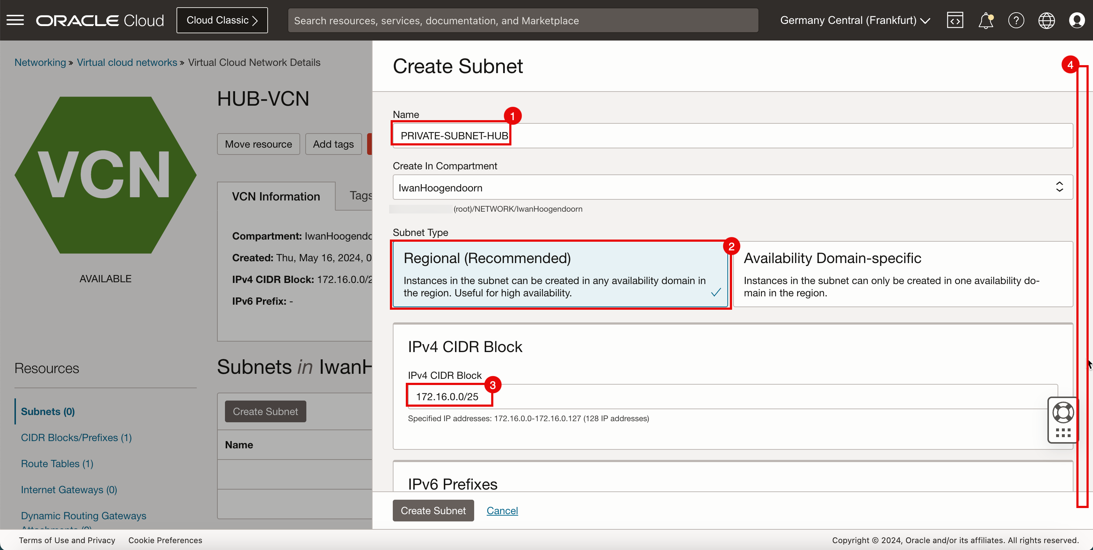Open the Route Tables resource link
Screen dimensions: 1093x550
tap(57, 463)
